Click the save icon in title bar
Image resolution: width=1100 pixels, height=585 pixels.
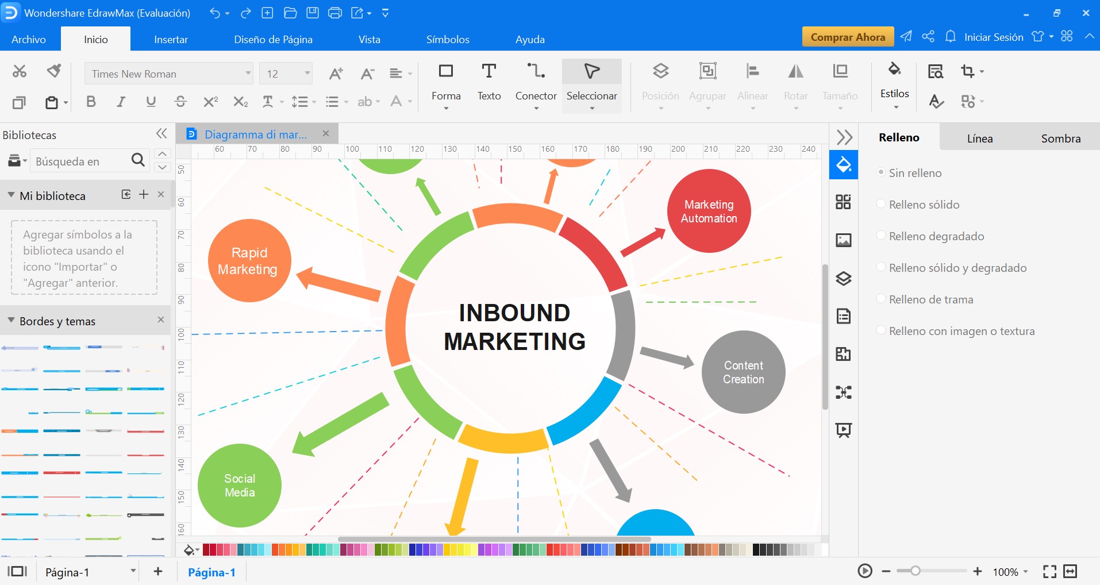click(313, 13)
